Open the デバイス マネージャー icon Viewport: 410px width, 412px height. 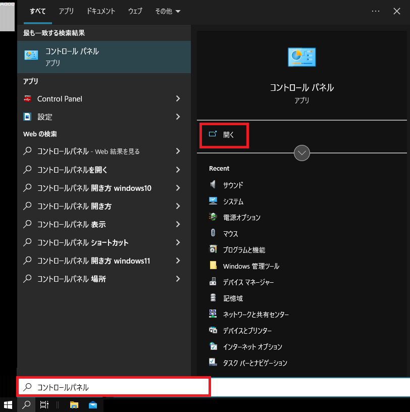213,282
